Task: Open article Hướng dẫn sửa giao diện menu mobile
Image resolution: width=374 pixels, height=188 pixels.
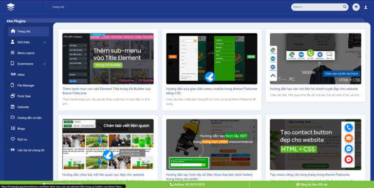Action: click(x=211, y=91)
